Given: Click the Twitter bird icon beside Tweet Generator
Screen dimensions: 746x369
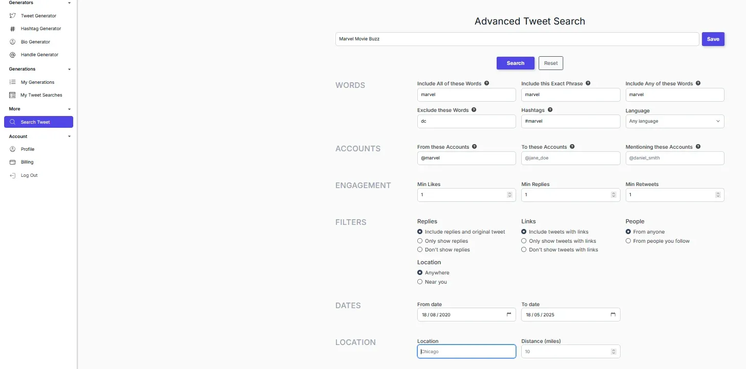Looking at the screenshot, I should click(13, 16).
